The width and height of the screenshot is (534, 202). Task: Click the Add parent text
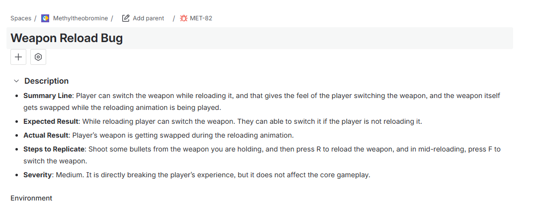(x=148, y=18)
